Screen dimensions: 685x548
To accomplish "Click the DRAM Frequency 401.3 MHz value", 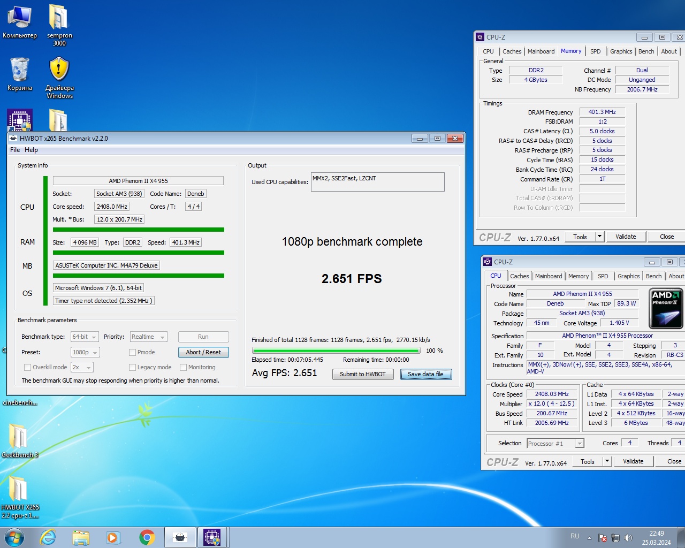I will point(602,112).
